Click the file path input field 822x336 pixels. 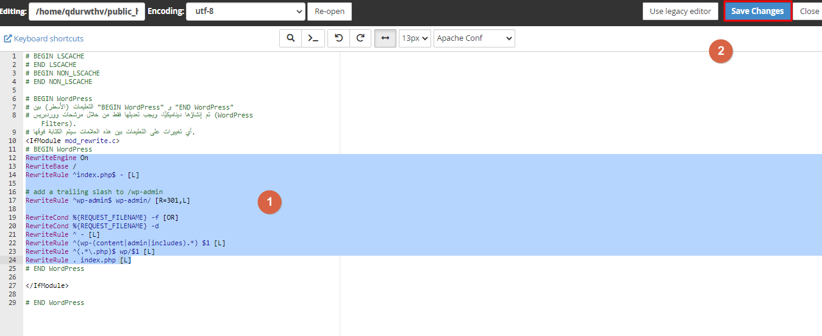point(87,11)
